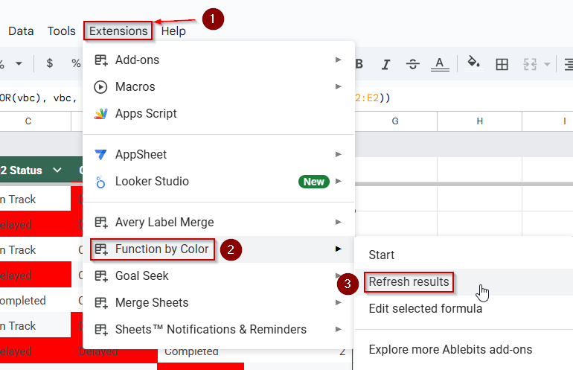Open the Macros entry
This screenshot has height=370, width=573.
[x=219, y=87]
